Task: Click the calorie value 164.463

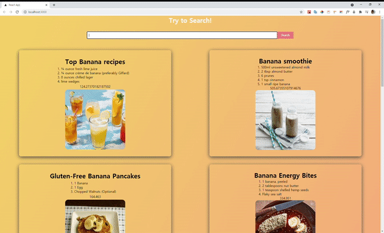Action: (x=95, y=197)
